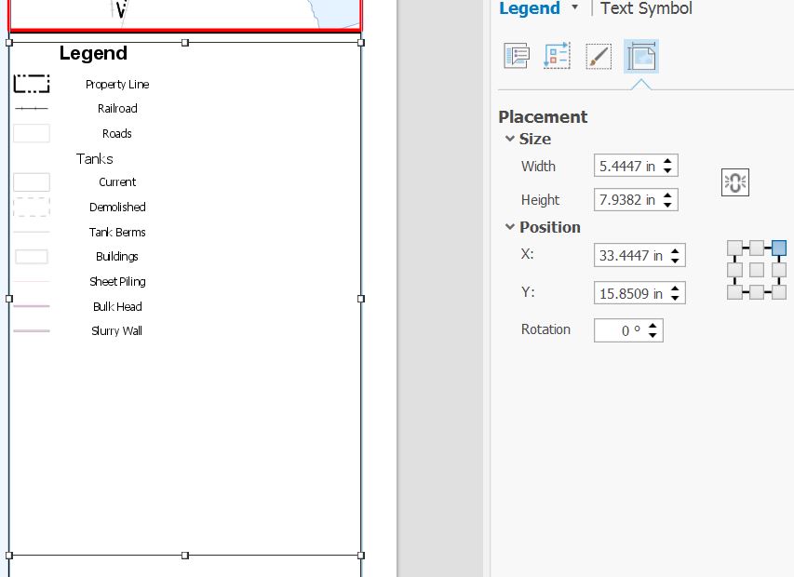Select the Property Line legend entry

tap(116, 84)
